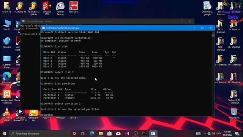The height and width of the screenshot is (137, 243).
Task: Open OBS Studio from the taskbar
Action: 136,134
